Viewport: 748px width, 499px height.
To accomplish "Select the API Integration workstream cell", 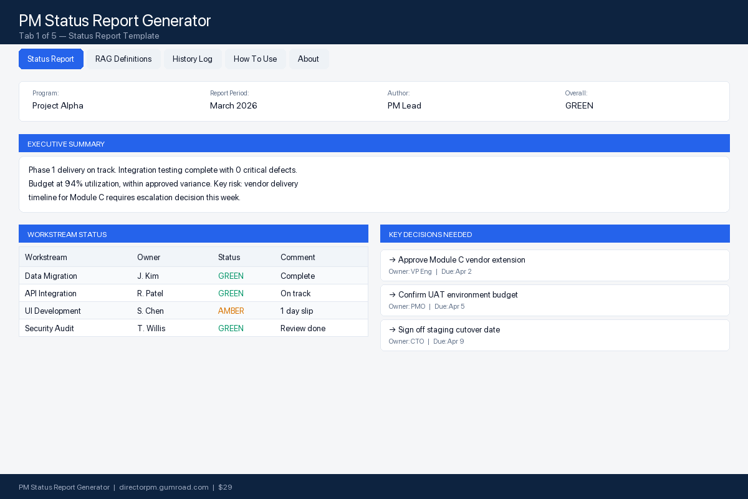I will tap(50, 293).
